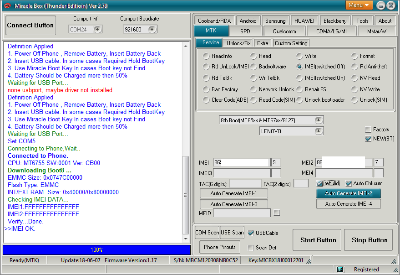Open the Tools tab

pos(362,21)
